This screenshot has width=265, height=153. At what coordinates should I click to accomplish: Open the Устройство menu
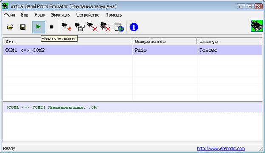coord(88,15)
